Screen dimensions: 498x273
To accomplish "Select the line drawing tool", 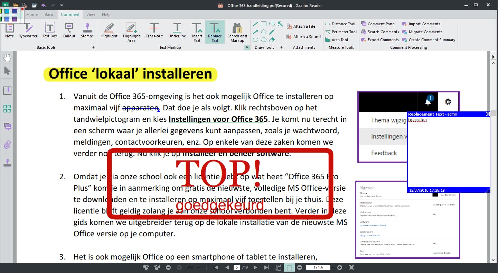I will [x=255, y=24].
